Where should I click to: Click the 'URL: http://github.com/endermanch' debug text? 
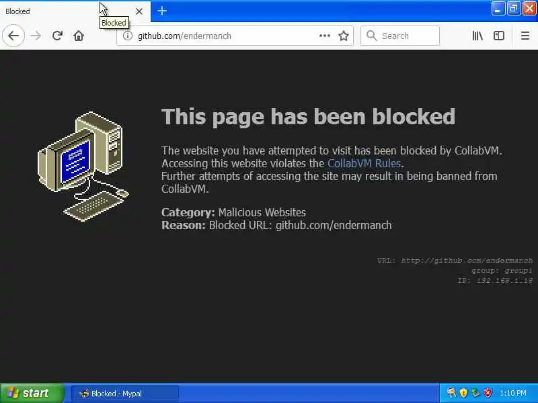point(455,261)
